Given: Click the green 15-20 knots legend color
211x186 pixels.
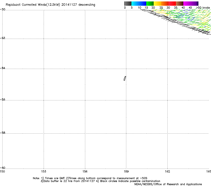Looking at the screenshot, I should coord(150,3).
